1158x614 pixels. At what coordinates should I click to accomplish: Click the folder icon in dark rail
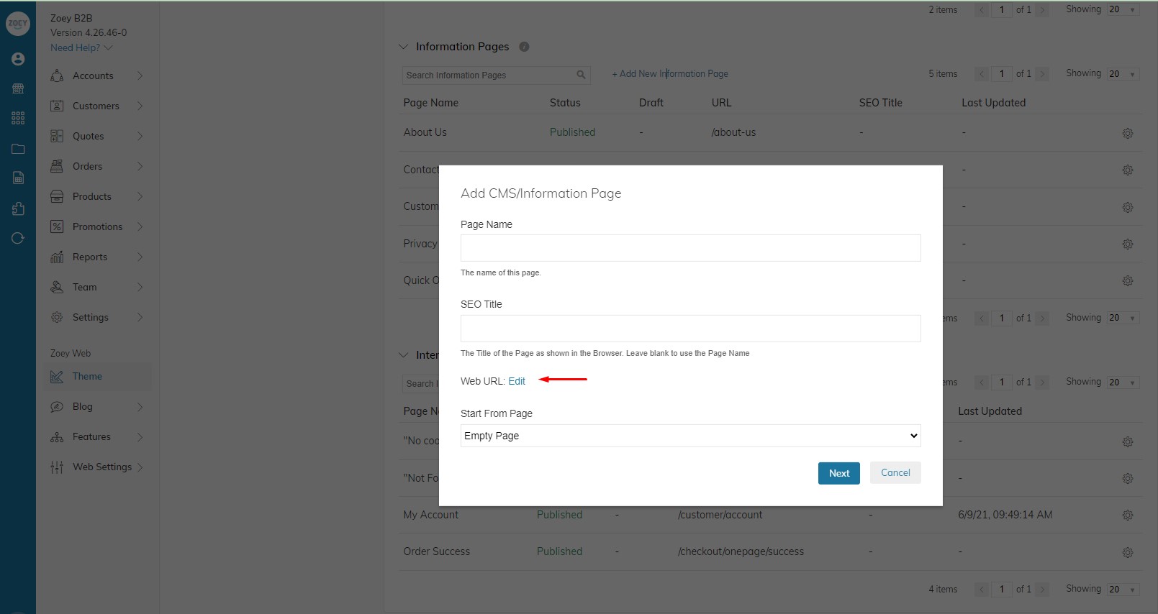point(18,149)
